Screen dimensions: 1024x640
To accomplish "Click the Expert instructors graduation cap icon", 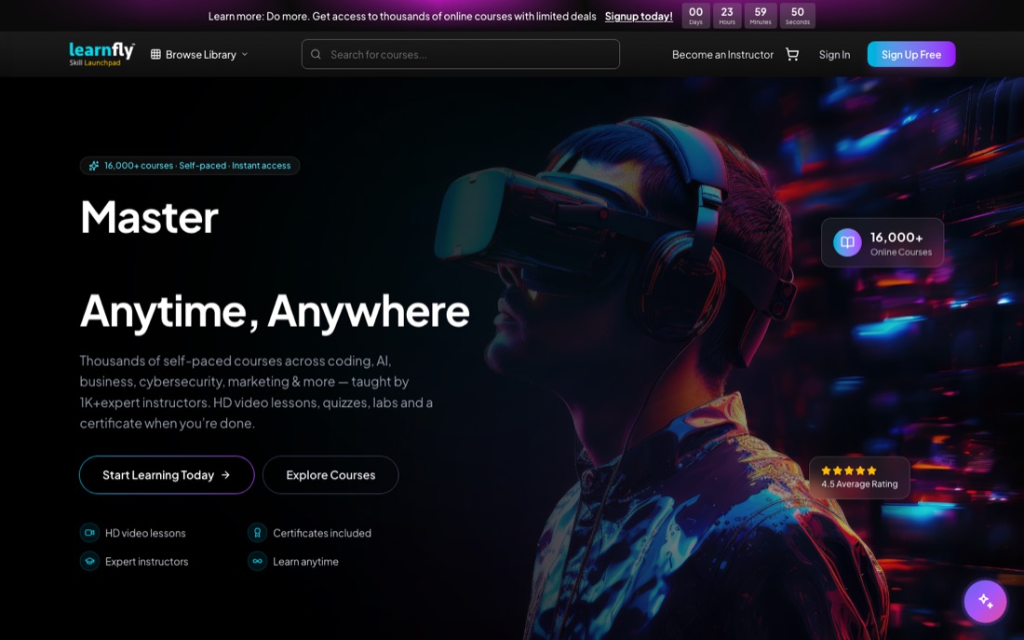I will [x=89, y=561].
